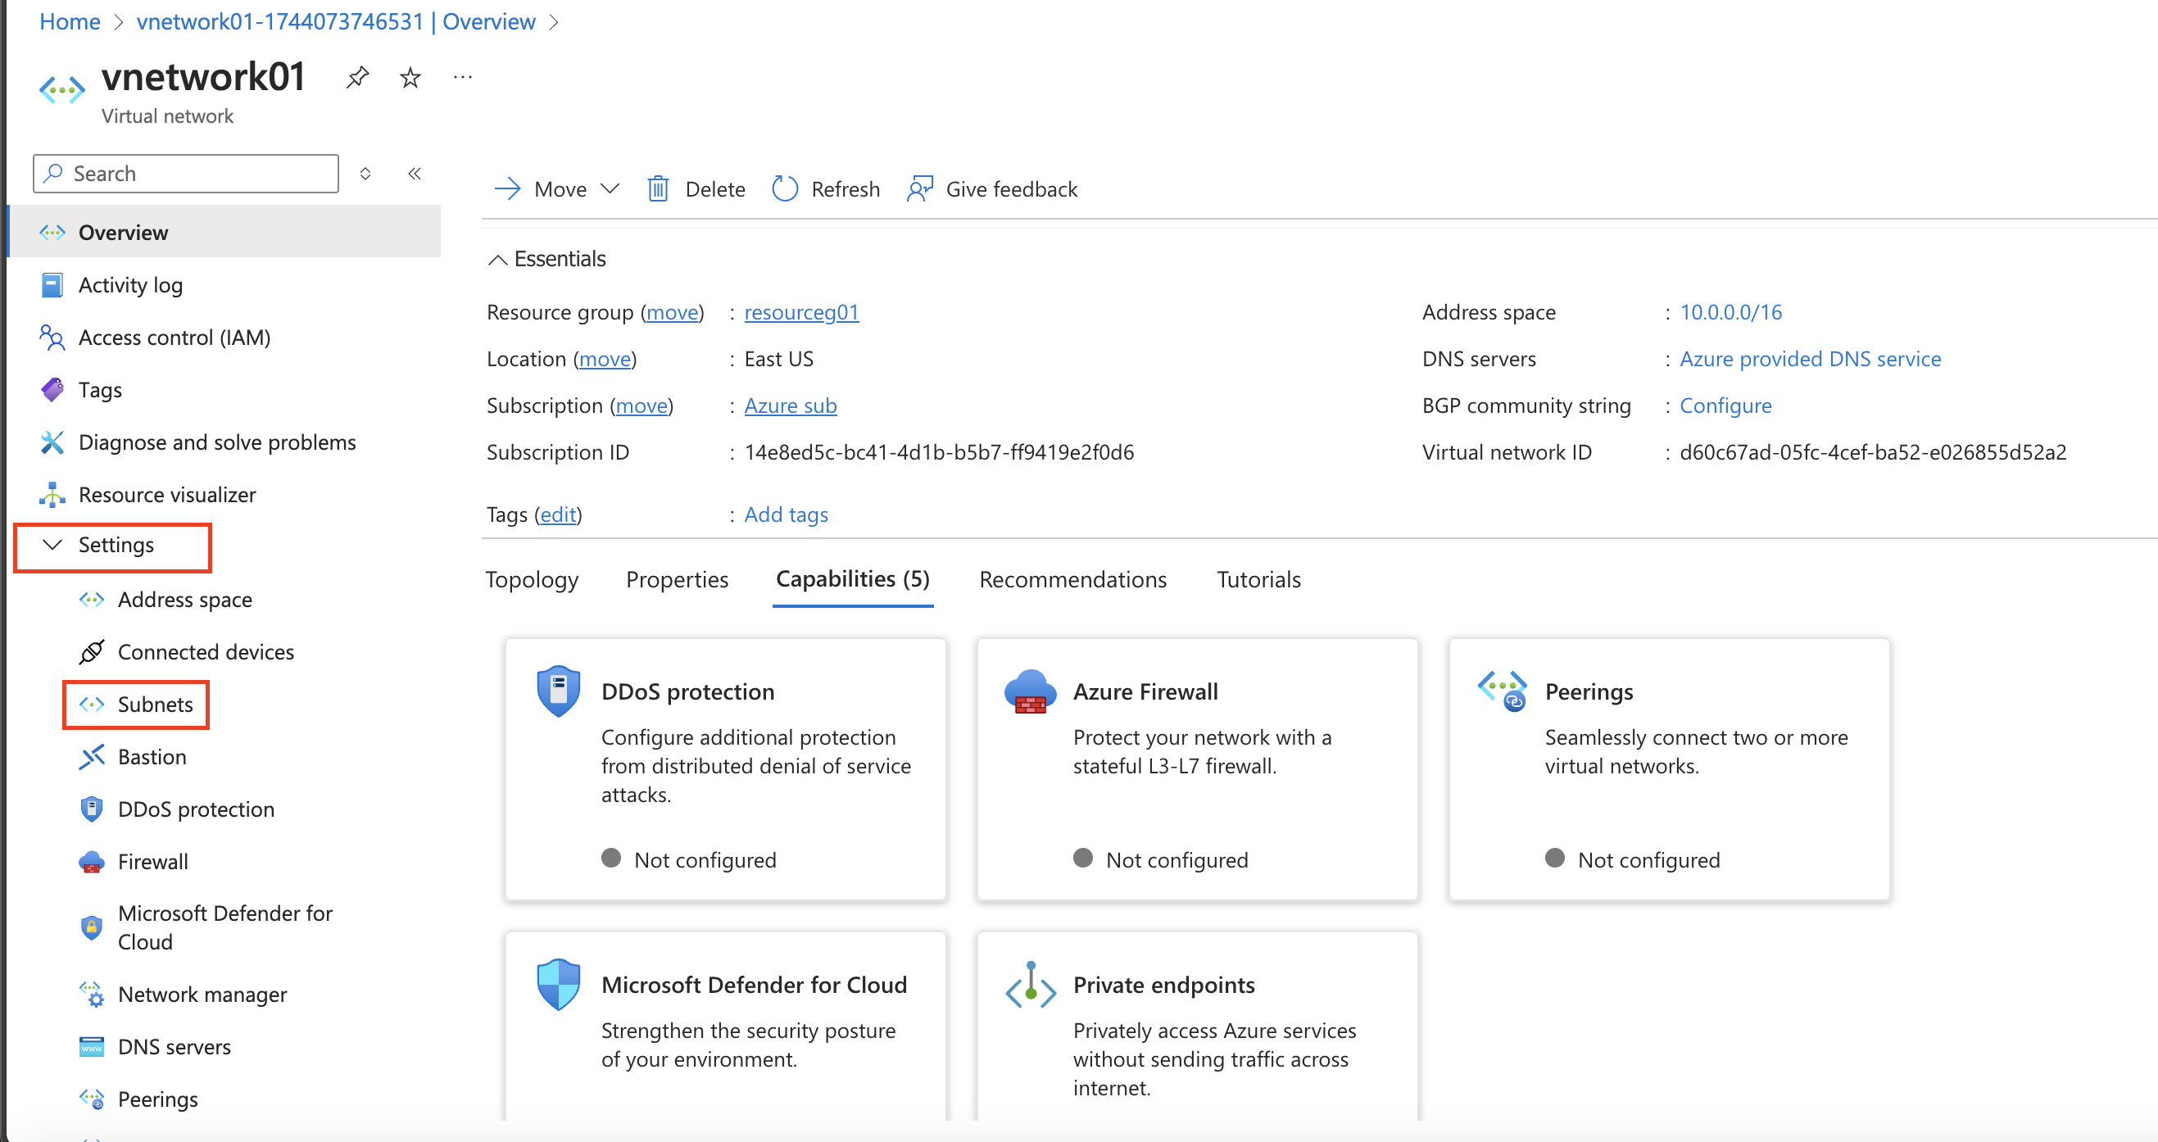Select the Capabilities (5) tab
Screen dimensions: 2158x1142
pyautogui.click(x=853, y=579)
